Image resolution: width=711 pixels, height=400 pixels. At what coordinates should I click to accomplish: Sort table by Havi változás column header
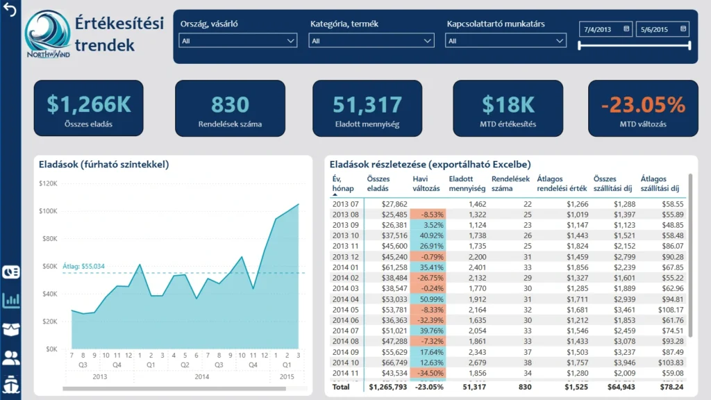pos(427,183)
